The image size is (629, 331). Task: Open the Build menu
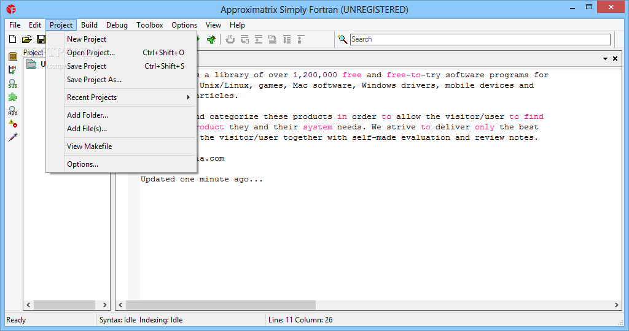click(90, 25)
